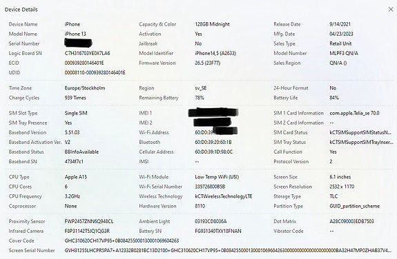This screenshot has width=397, height=259.
Task: Click Baseband Status value BBInfoAvailable
Action: click(x=81, y=152)
